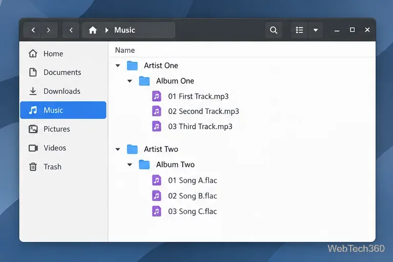Open Documents in the sidebar

click(63, 73)
